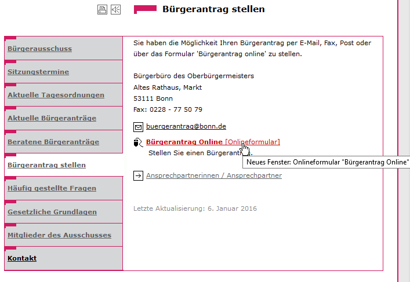Click the read aloud speaker icon

(x=115, y=9)
